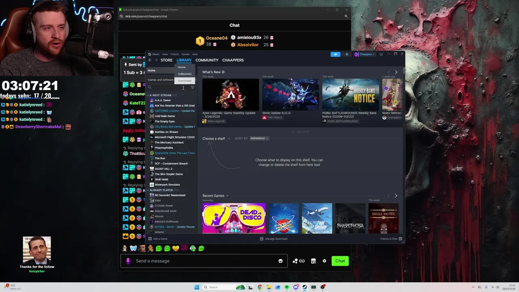Image resolution: width=519 pixels, height=292 pixels.
Task: Open the Skull Hotel recent game thumbnail
Action: [383, 218]
